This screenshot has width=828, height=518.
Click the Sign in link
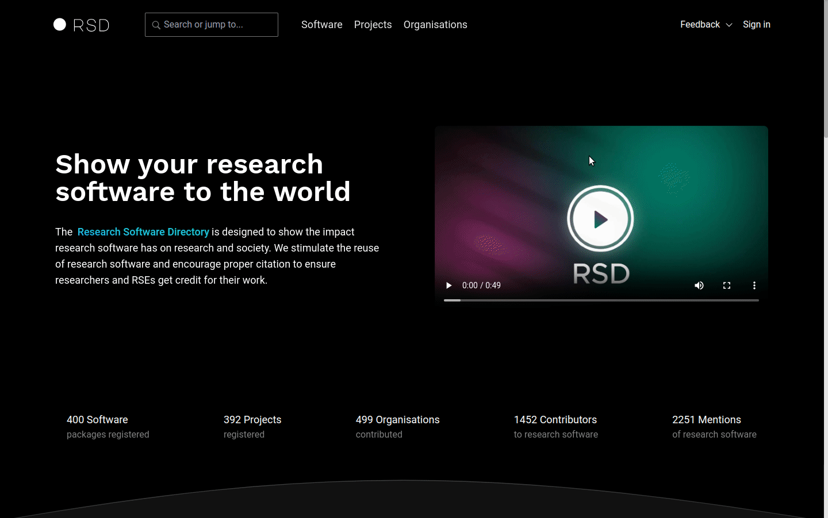pos(756,25)
